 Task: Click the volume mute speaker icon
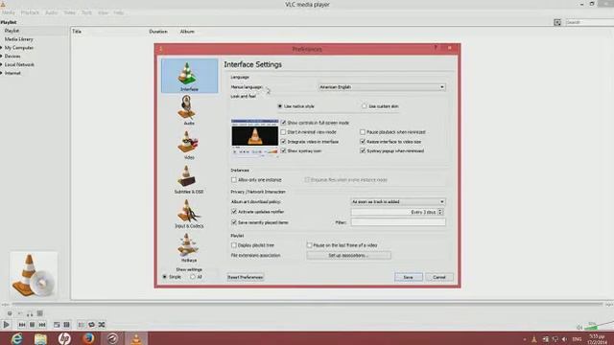click(x=579, y=328)
